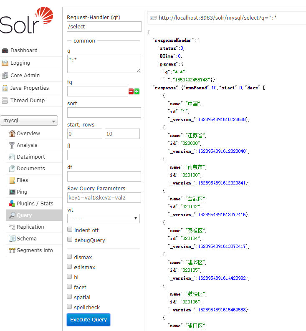Enable the facet checkbox

point(69,286)
